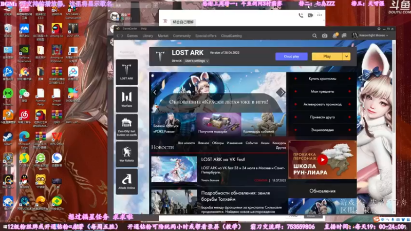Click the GameCenter settings gear icon
The height and width of the screenshot is (231, 411).
click(x=379, y=29)
